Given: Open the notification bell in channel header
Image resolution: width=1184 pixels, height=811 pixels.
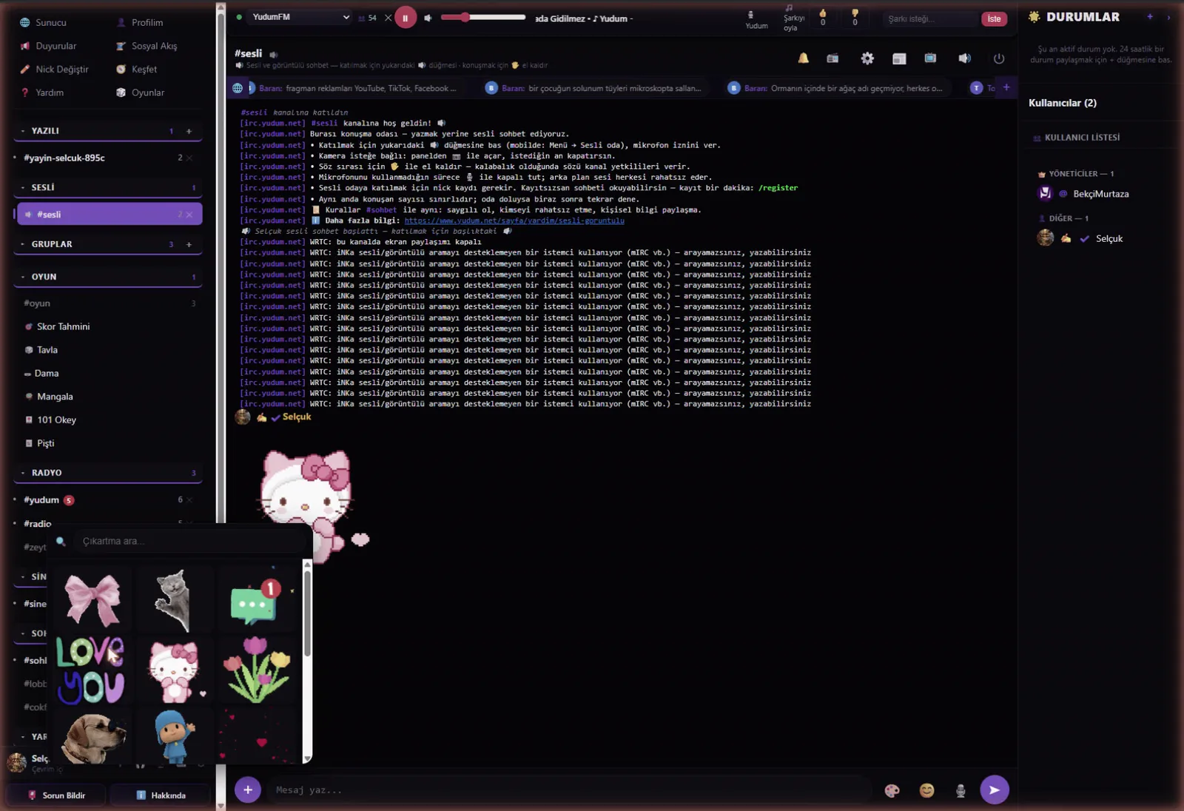Looking at the screenshot, I should point(803,58).
